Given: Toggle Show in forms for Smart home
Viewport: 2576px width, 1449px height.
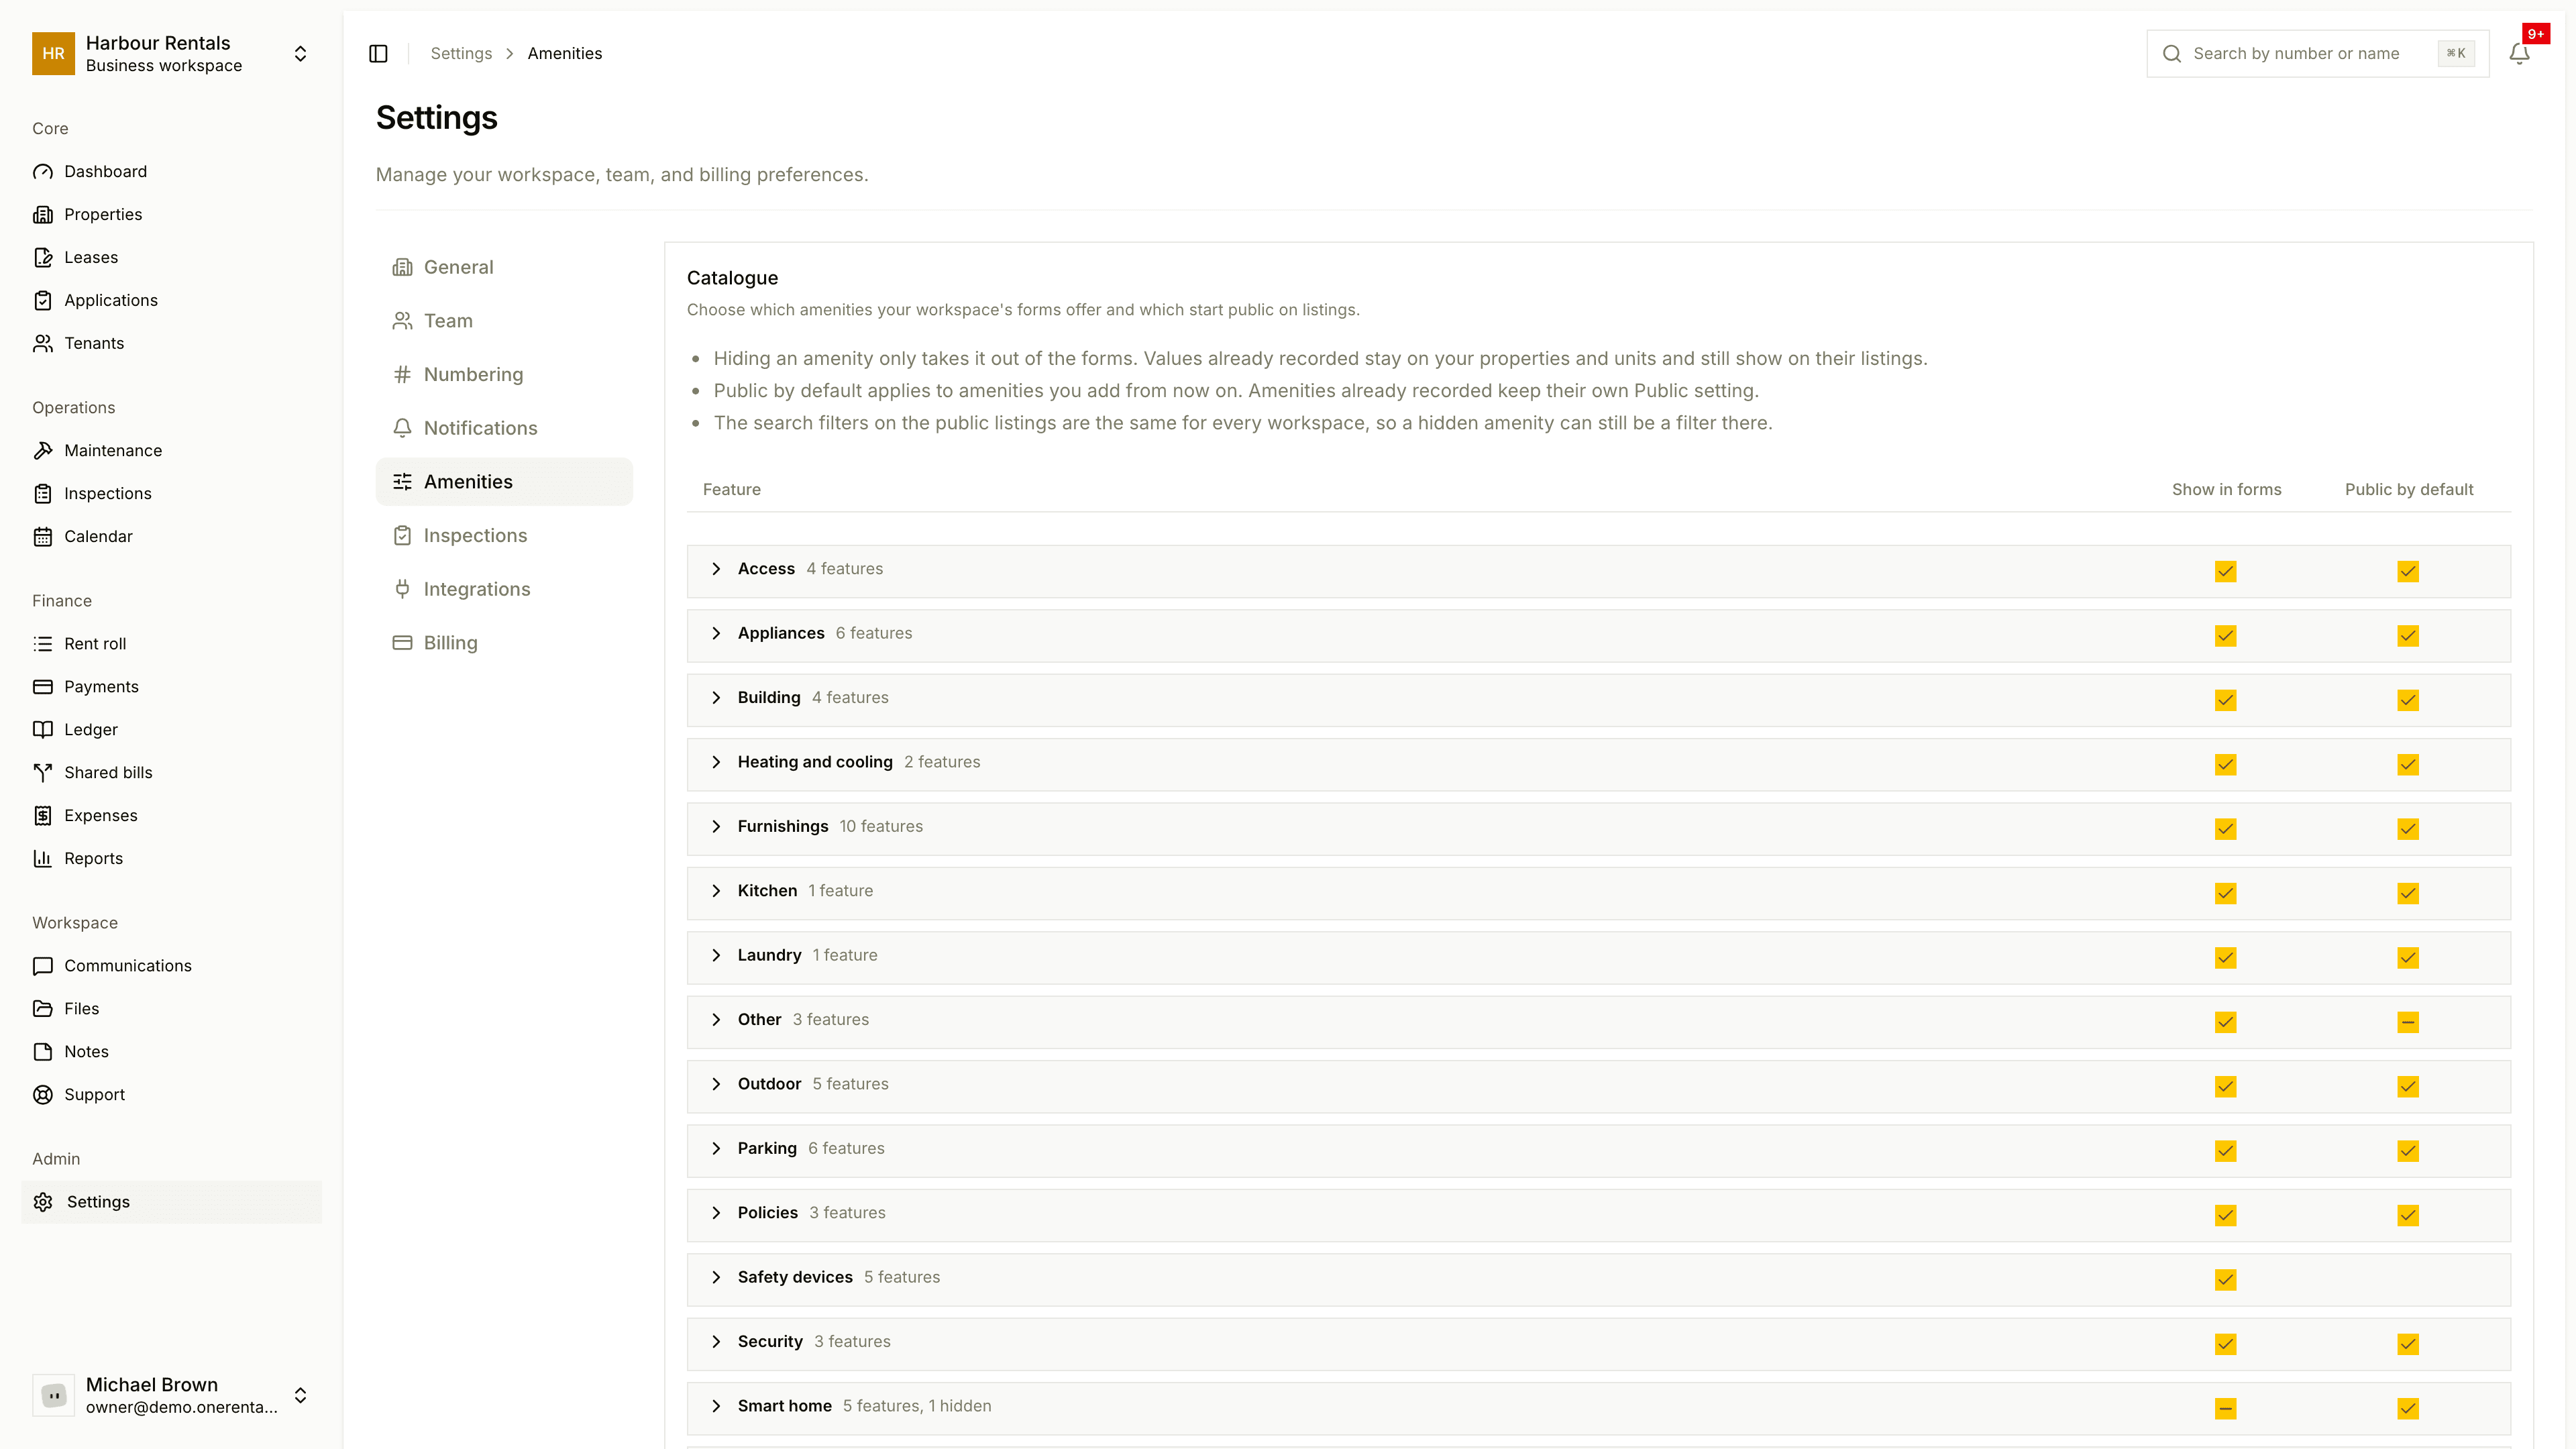Looking at the screenshot, I should (2225, 1408).
